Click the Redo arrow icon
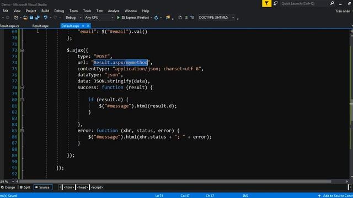The image size is (353, 198). 55,18
